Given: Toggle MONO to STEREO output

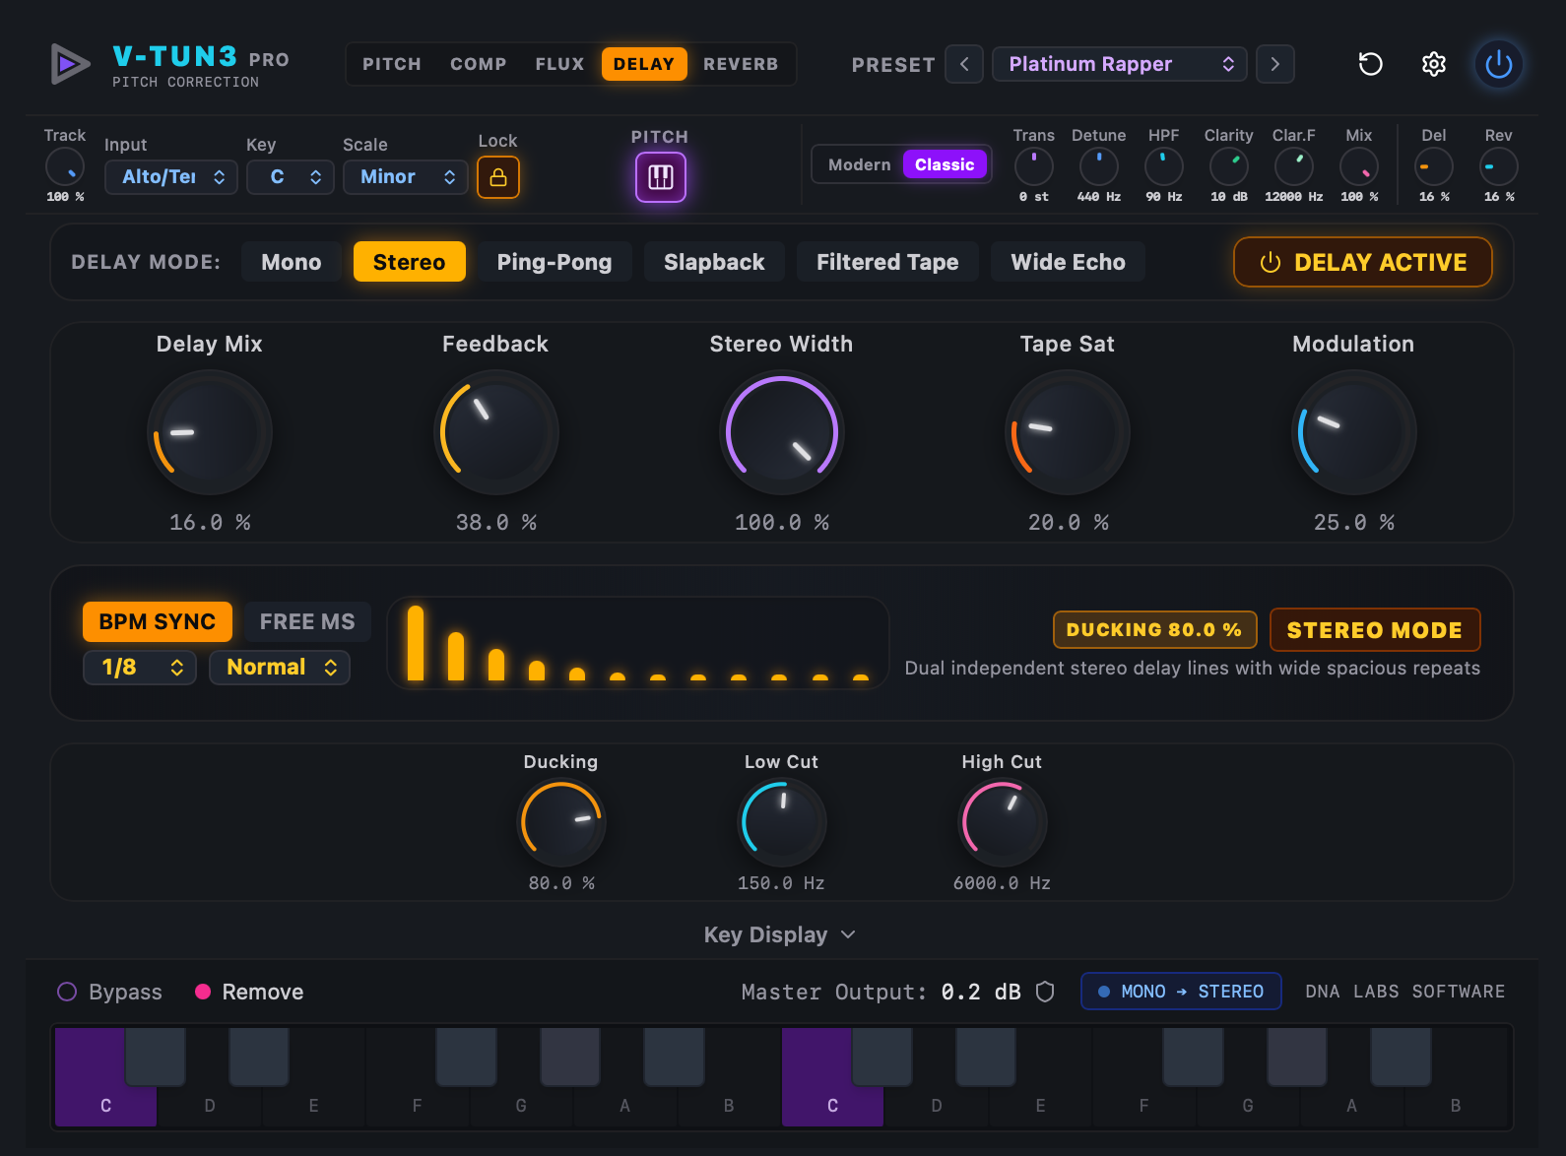Looking at the screenshot, I should point(1181,992).
